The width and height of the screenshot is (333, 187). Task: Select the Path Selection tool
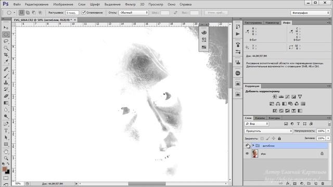coord(6,137)
